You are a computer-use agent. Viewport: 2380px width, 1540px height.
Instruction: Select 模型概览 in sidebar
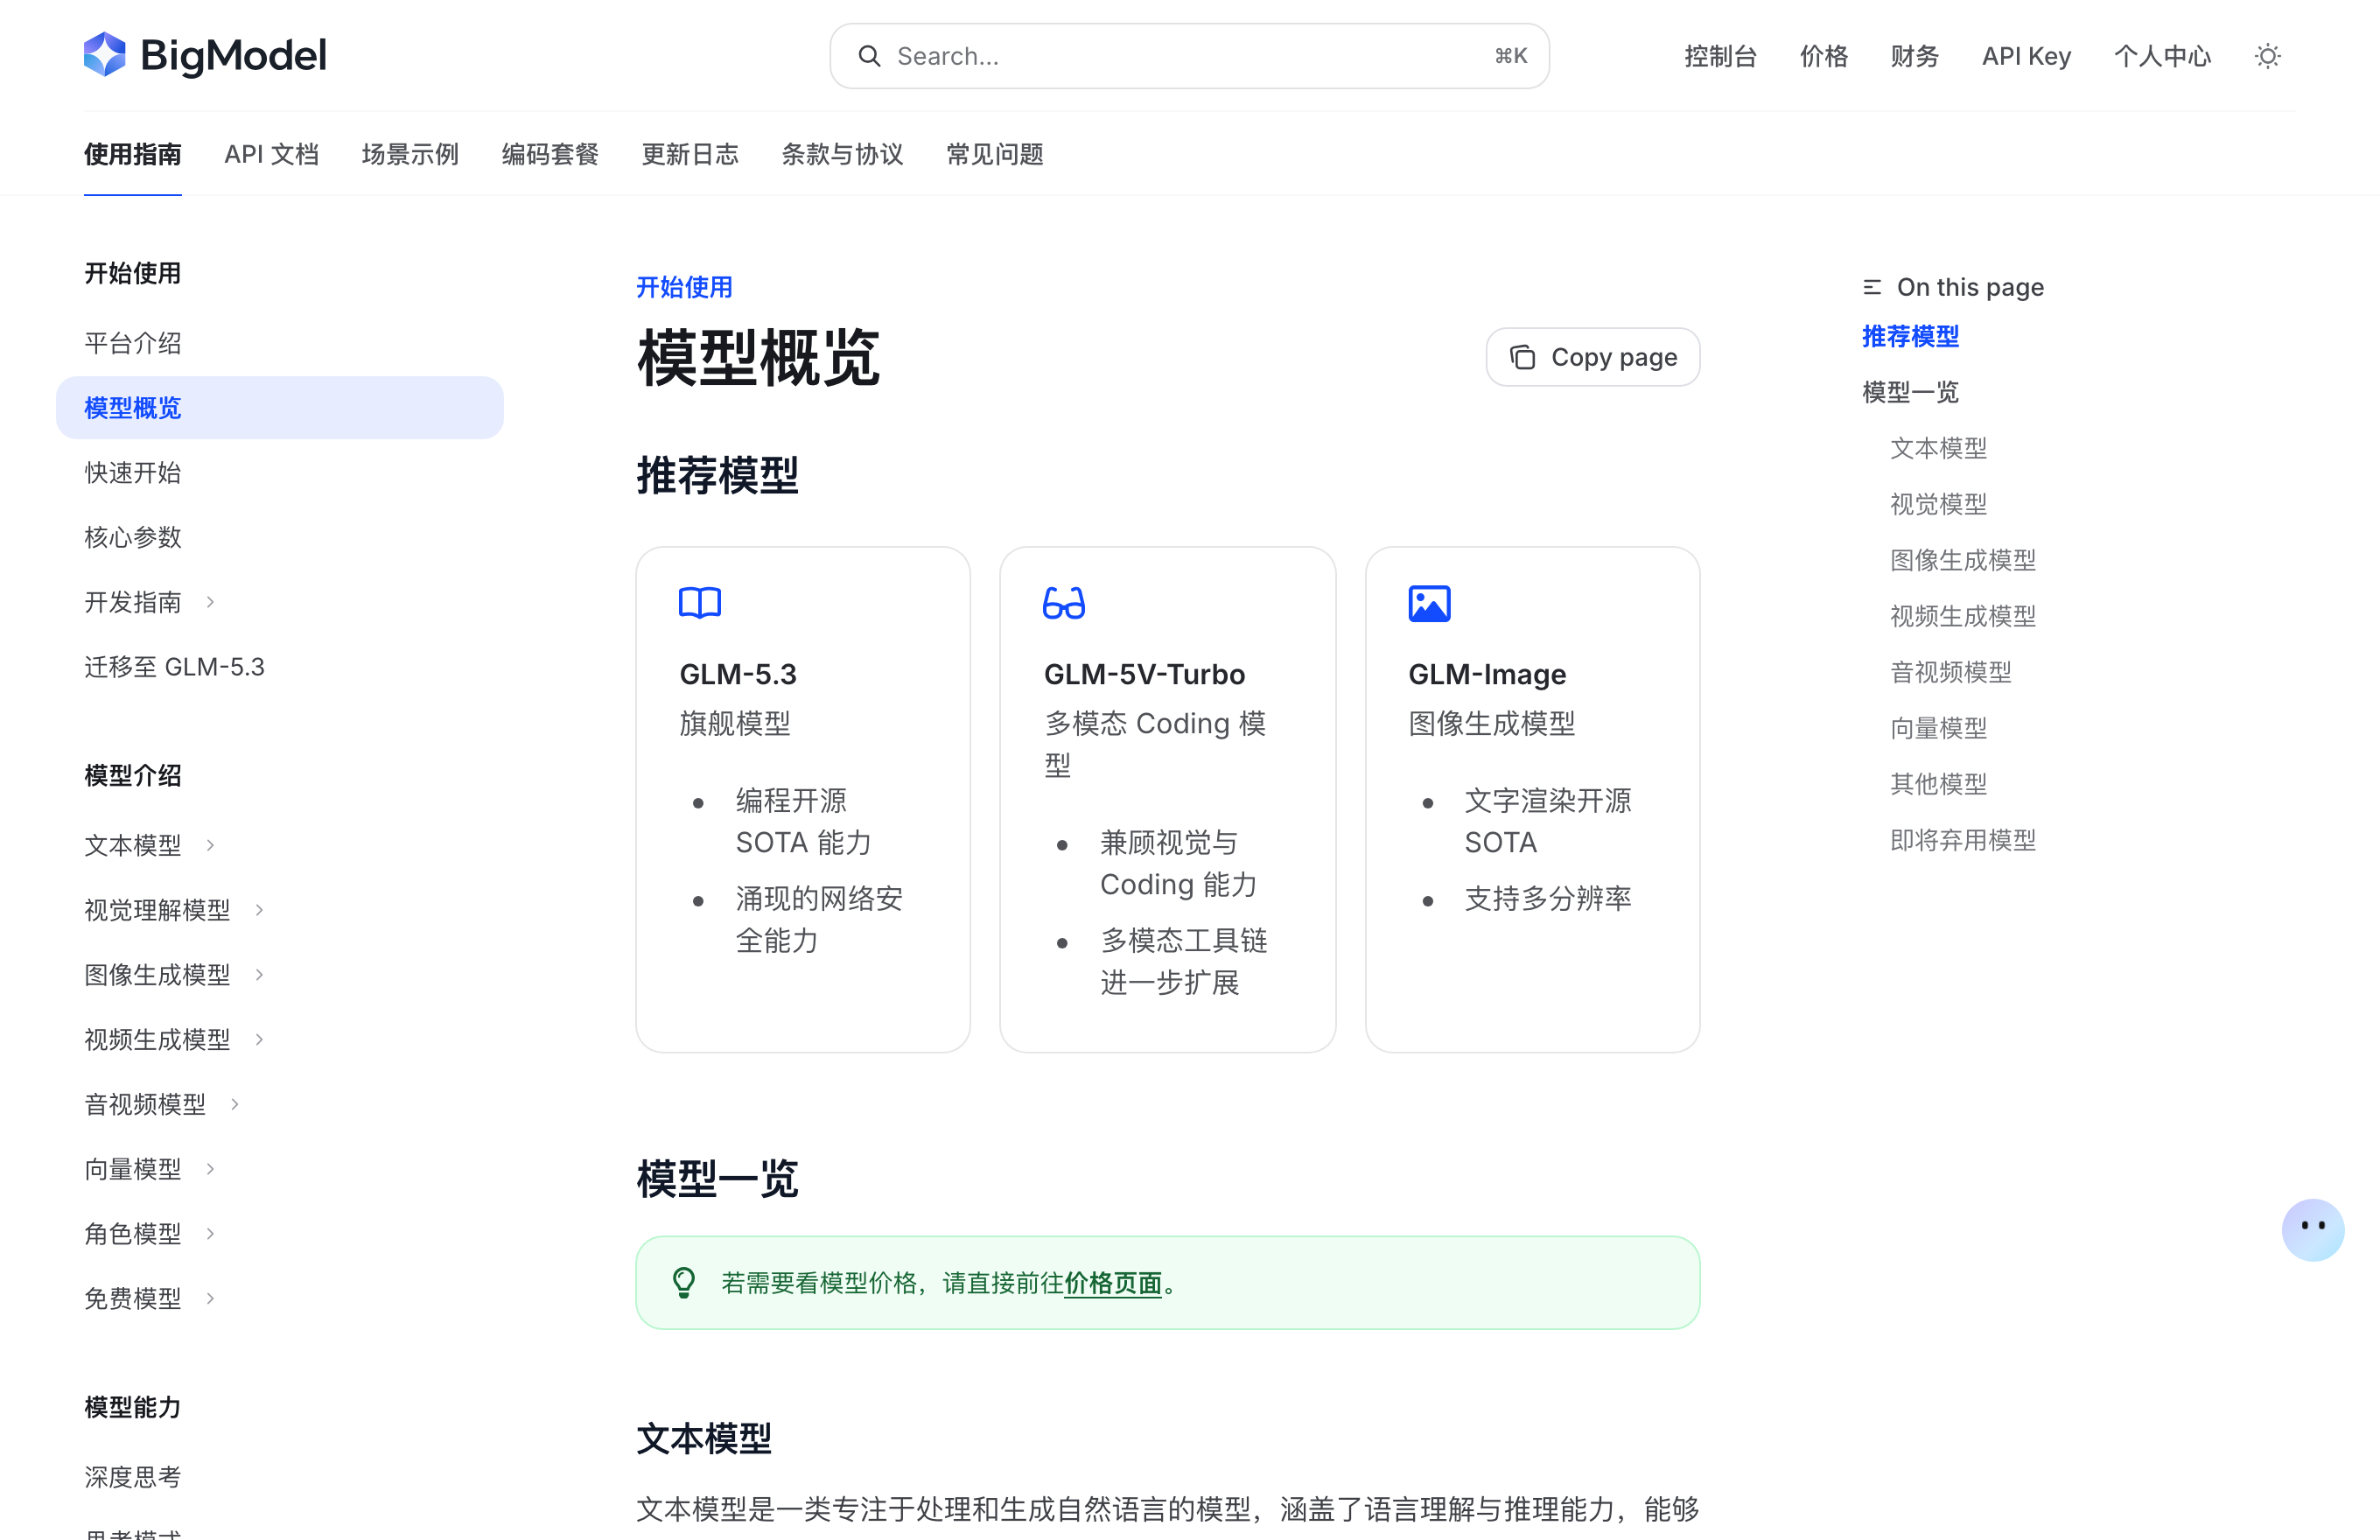point(280,408)
